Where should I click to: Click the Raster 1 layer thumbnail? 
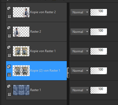tap(21, 90)
